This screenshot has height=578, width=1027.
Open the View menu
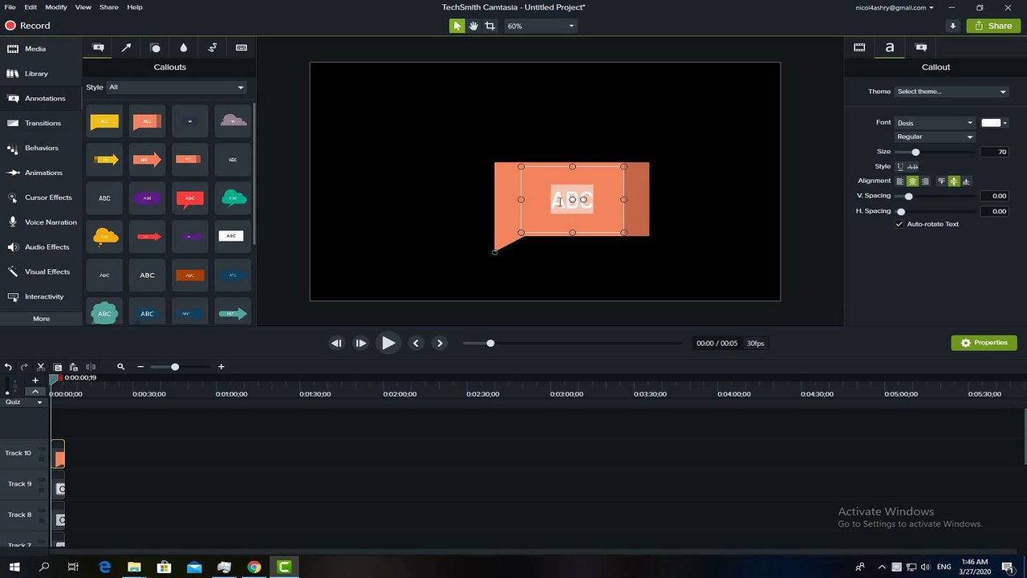pyautogui.click(x=83, y=6)
